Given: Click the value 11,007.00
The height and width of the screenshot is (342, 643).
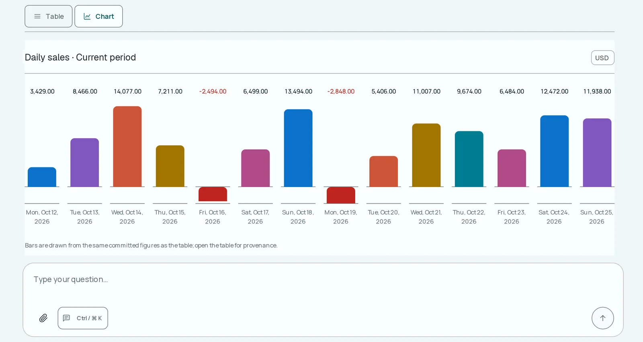Looking at the screenshot, I should 426,92.
